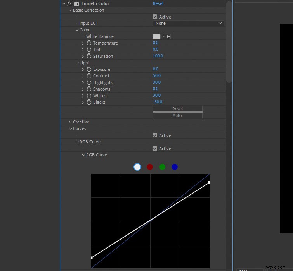Image resolution: width=293 pixels, height=271 pixels.
Task: Toggle the Saturation stopwatch keyframe icon
Action: tap(89, 56)
